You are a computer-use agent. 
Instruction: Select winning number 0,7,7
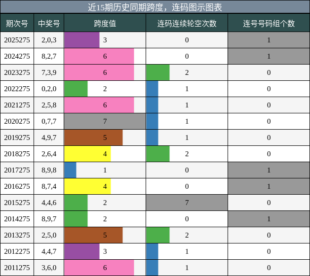coord(49,121)
